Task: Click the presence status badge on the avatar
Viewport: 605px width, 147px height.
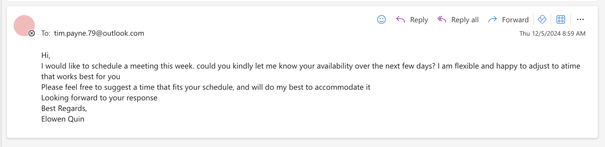Action: coord(32,33)
